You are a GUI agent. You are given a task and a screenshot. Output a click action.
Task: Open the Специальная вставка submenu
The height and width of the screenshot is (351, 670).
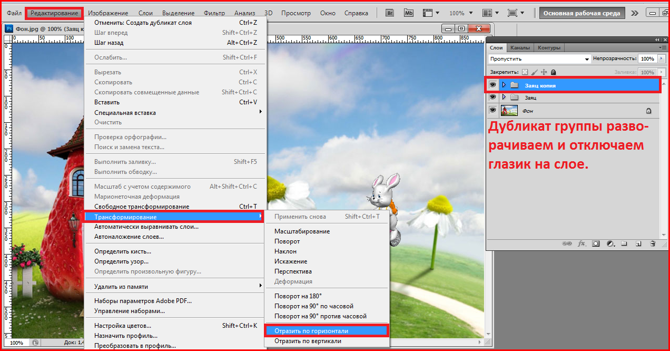point(175,112)
